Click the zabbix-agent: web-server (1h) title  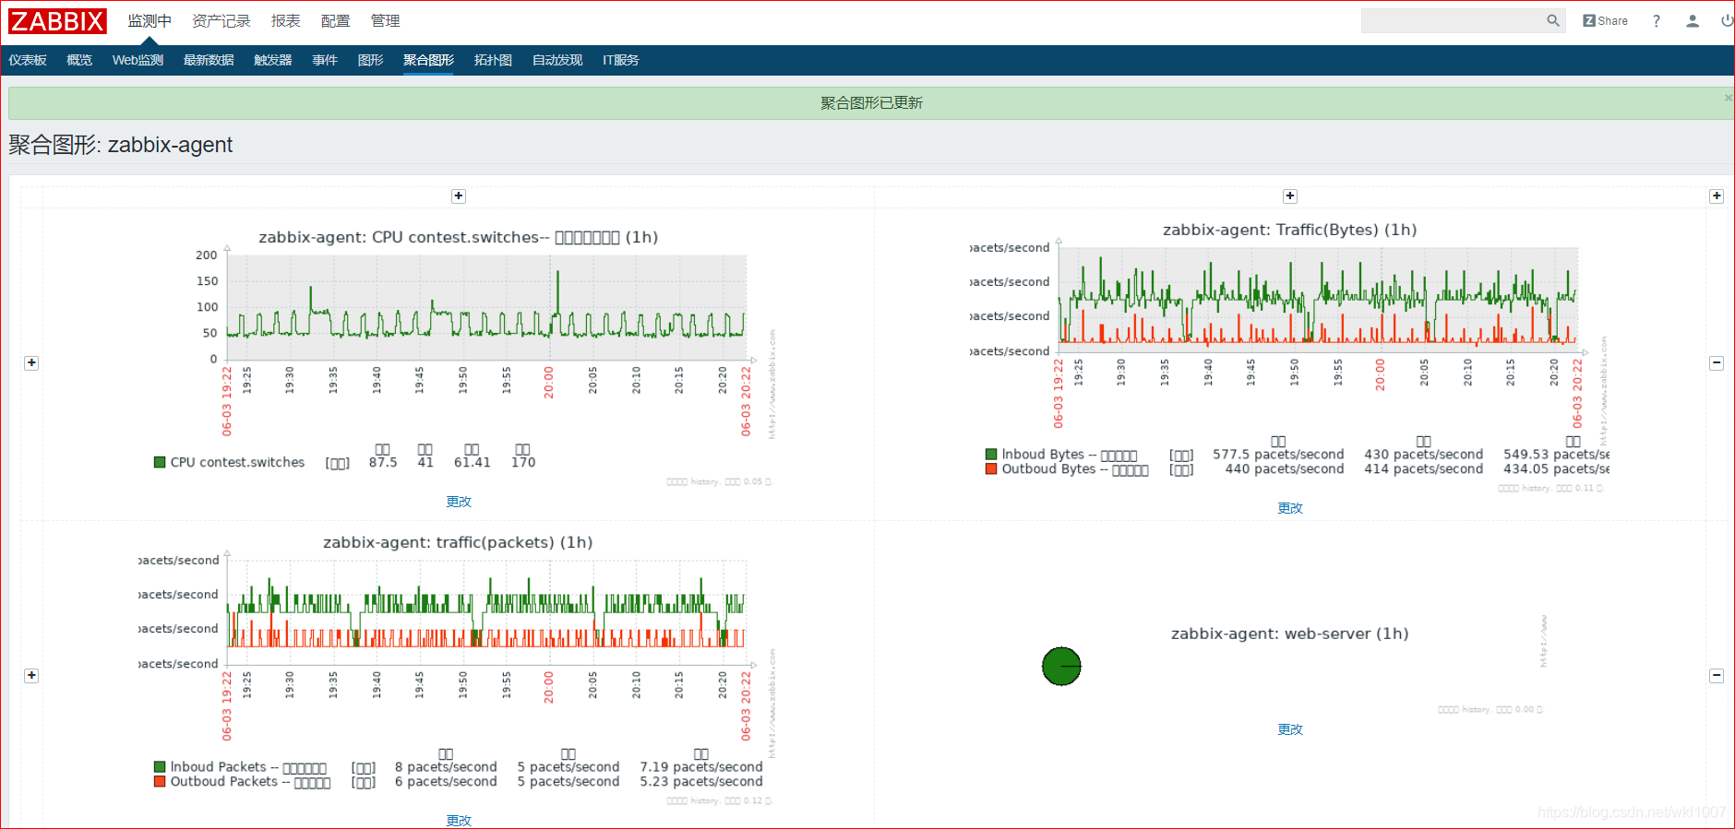pos(1289,634)
